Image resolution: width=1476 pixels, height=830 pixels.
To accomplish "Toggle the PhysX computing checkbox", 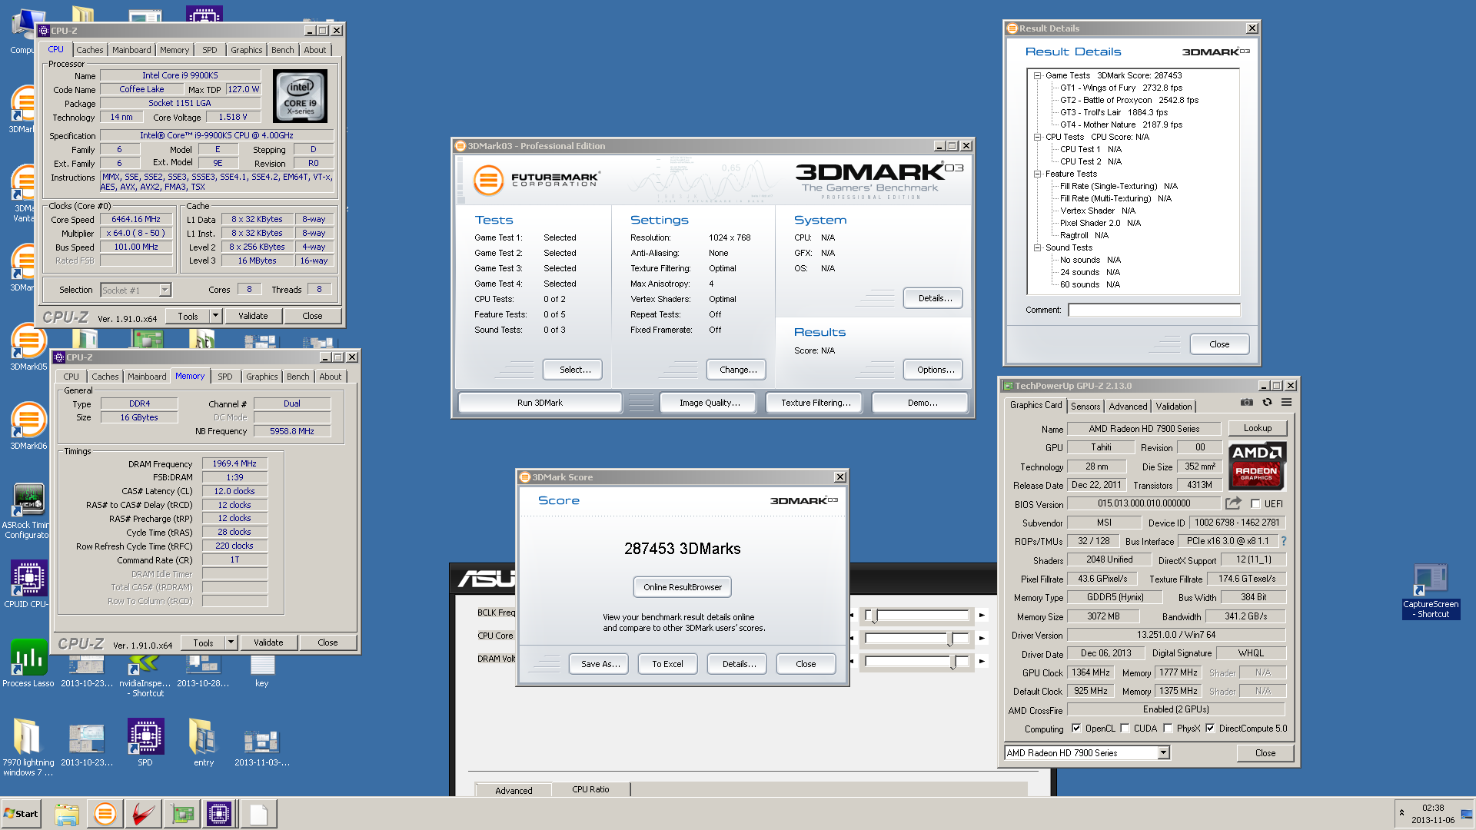I will pyautogui.click(x=1168, y=729).
